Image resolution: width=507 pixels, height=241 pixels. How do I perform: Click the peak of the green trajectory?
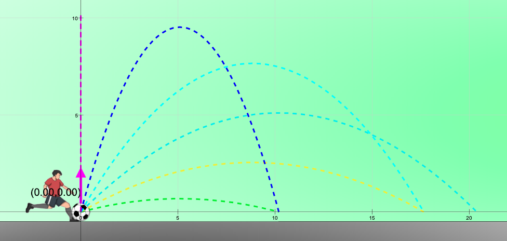click(x=178, y=198)
